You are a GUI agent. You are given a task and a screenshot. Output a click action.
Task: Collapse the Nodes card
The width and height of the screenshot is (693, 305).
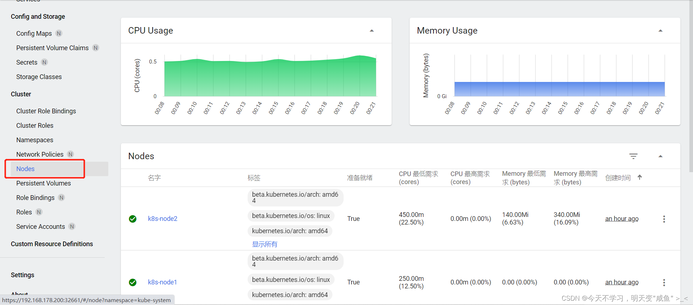click(x=661, y=156)
